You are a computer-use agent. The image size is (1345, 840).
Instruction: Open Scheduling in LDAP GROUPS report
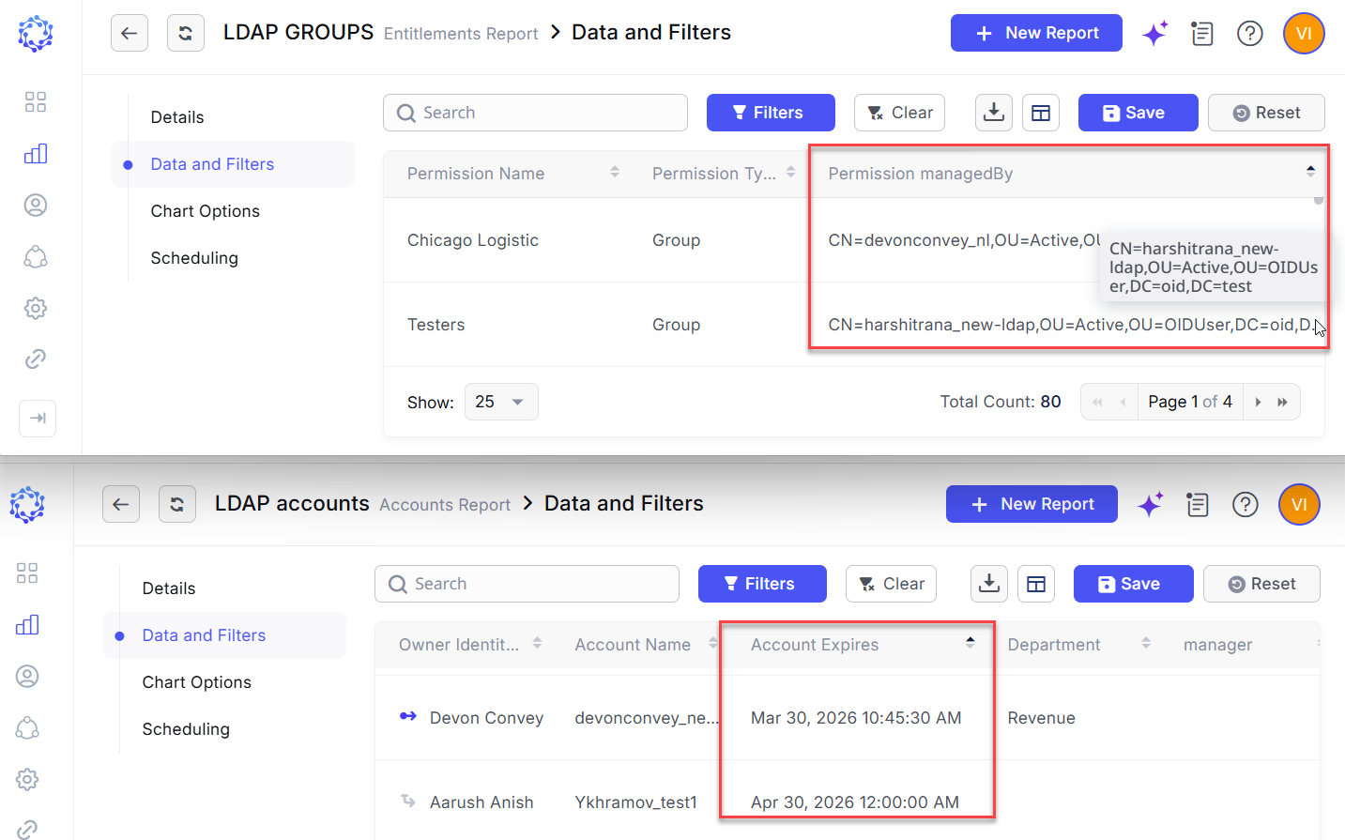click(x=194, y=258)
